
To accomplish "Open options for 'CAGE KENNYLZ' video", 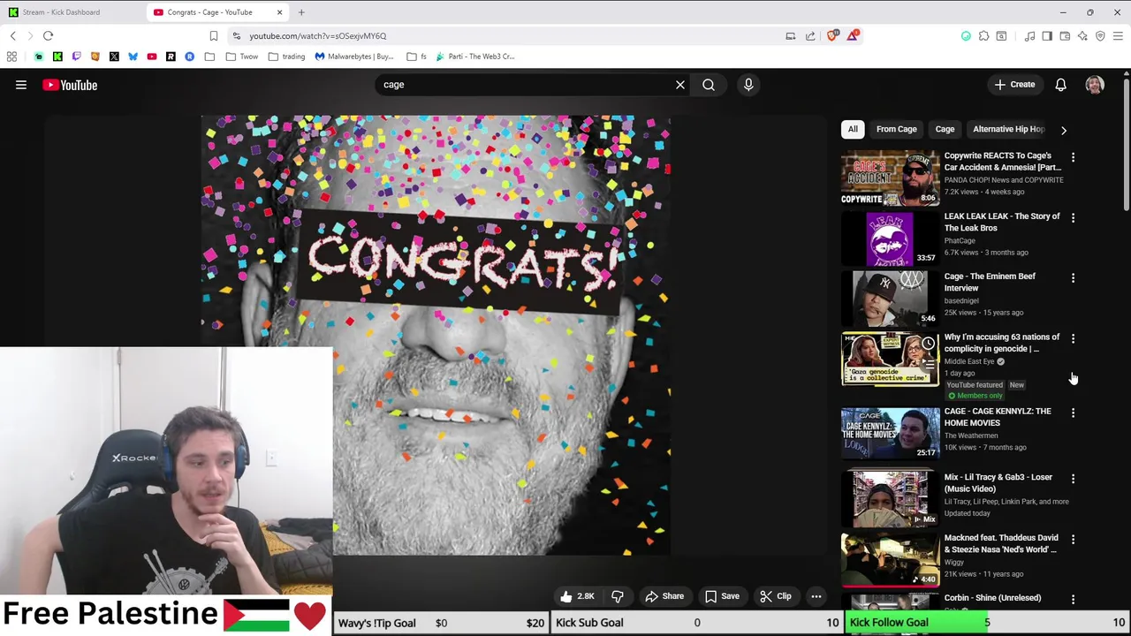I will click(x=1073, y=413).
